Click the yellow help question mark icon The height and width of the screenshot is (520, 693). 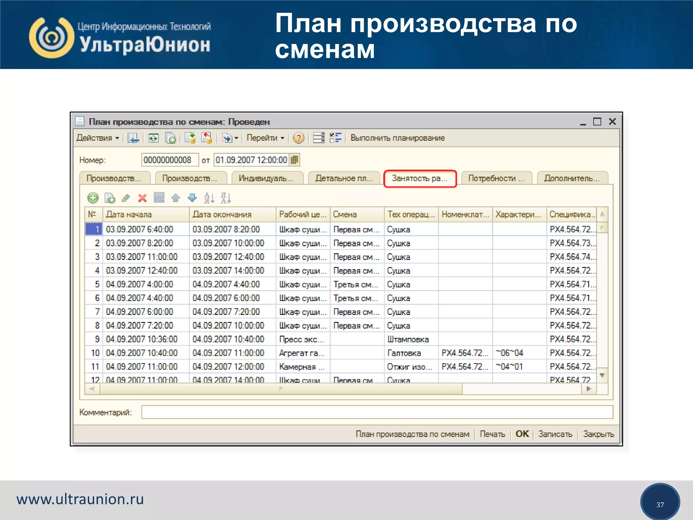298,138
